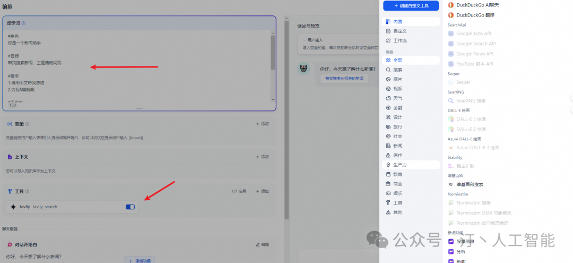Select the 工具 category in sidebar

(411, 202)
